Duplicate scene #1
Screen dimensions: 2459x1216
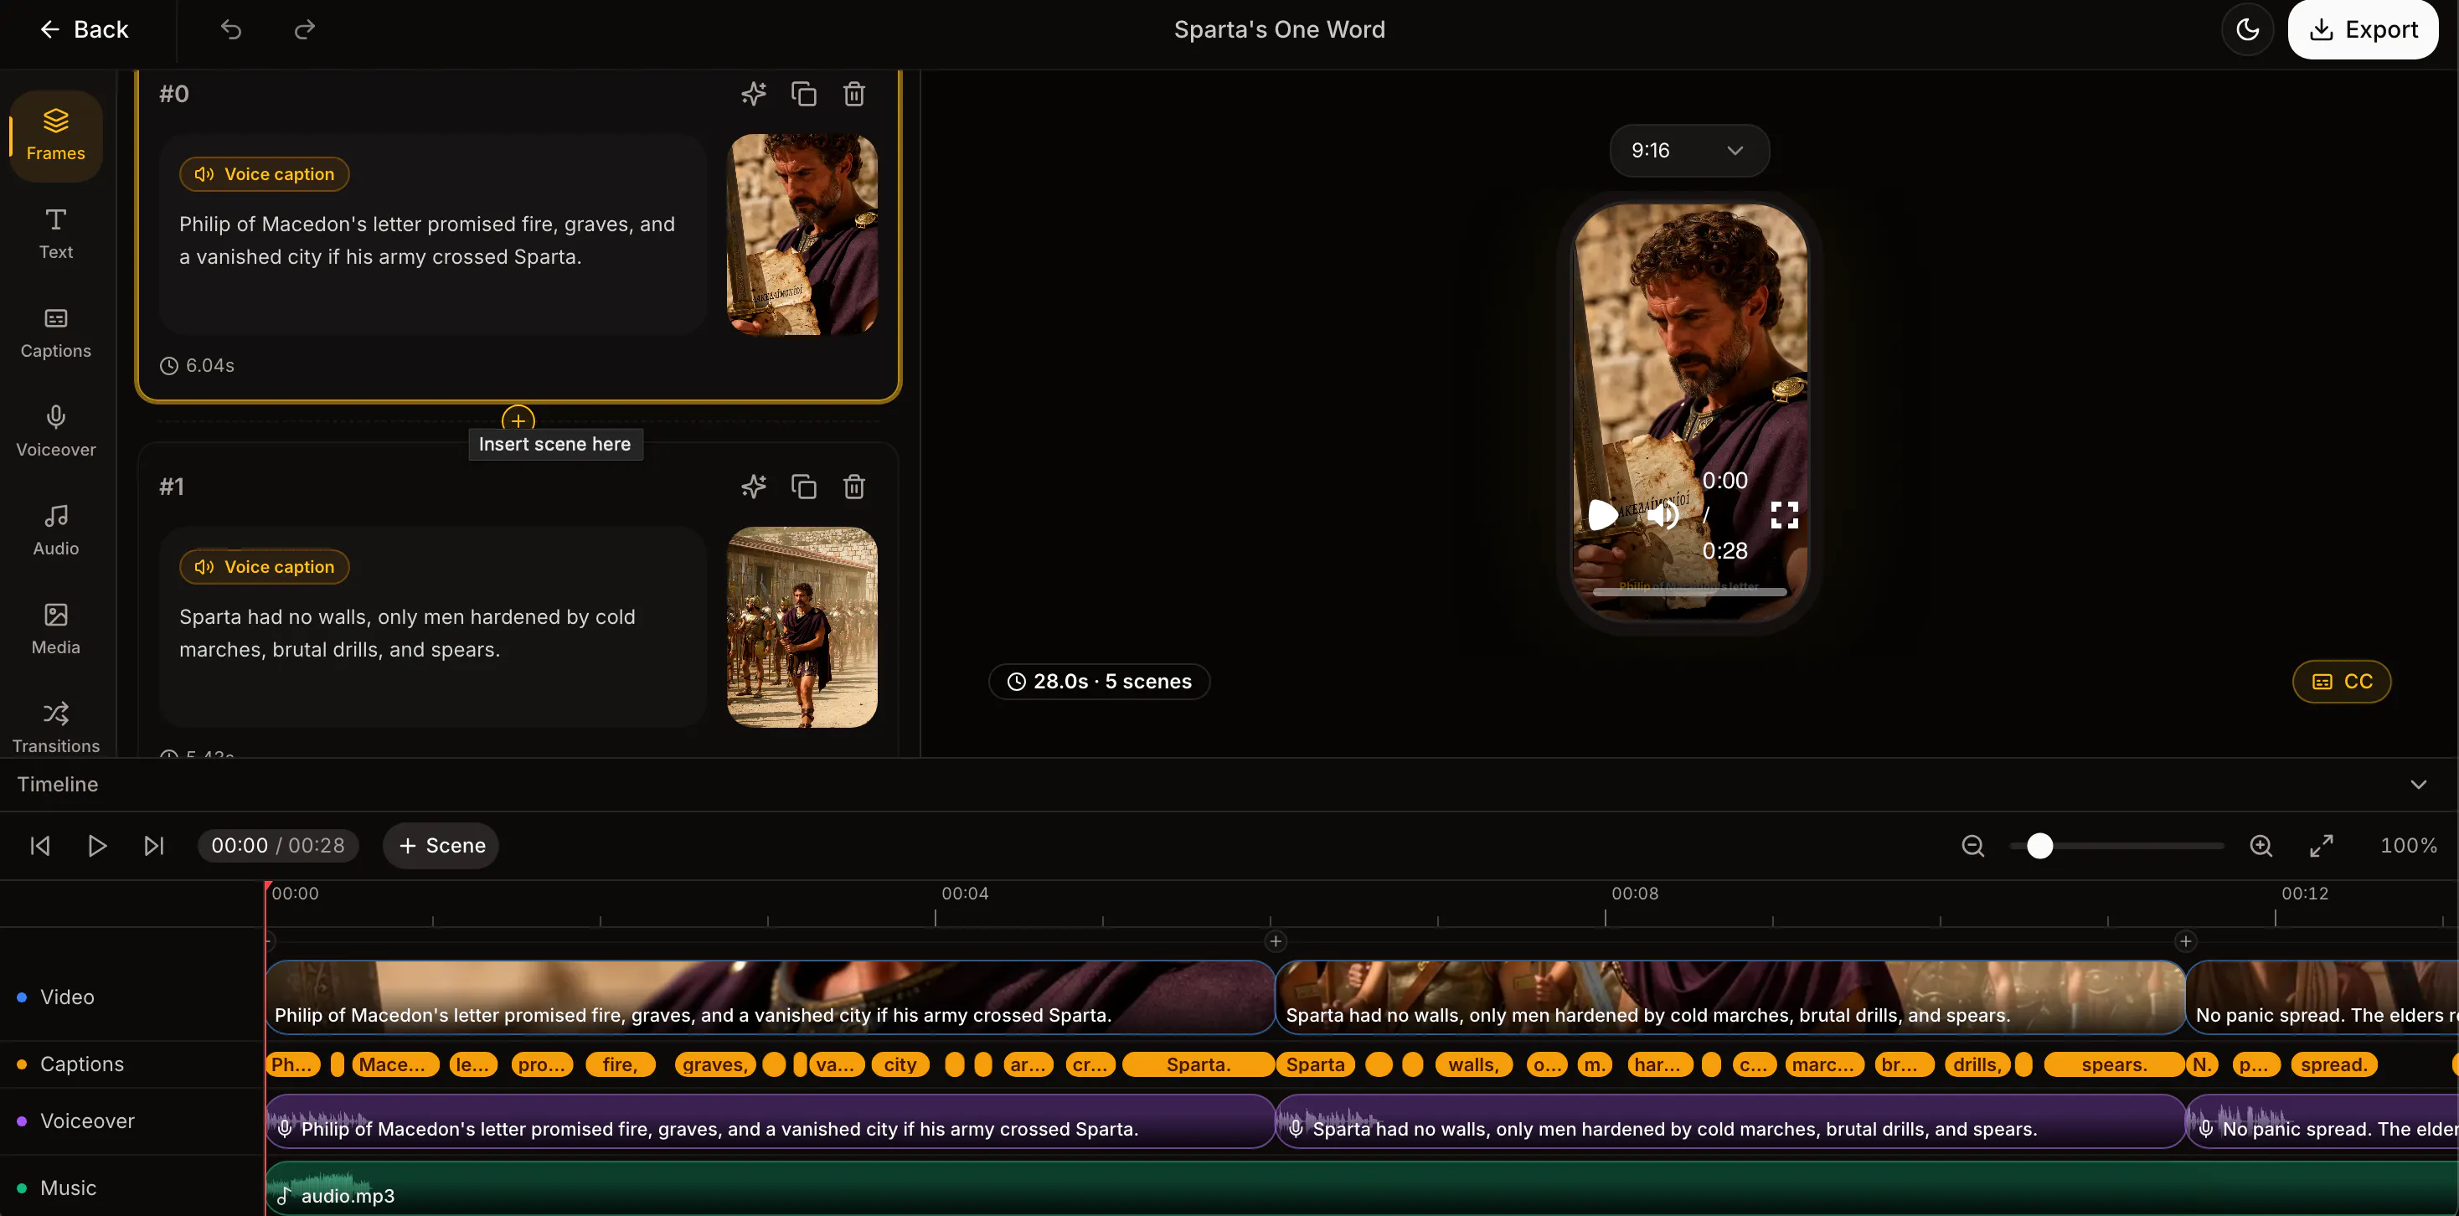tap(804, 487)
